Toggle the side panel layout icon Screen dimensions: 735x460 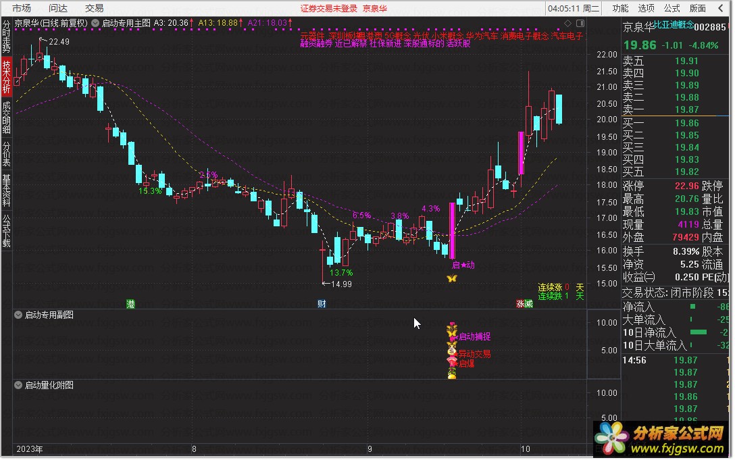point(580,23)
